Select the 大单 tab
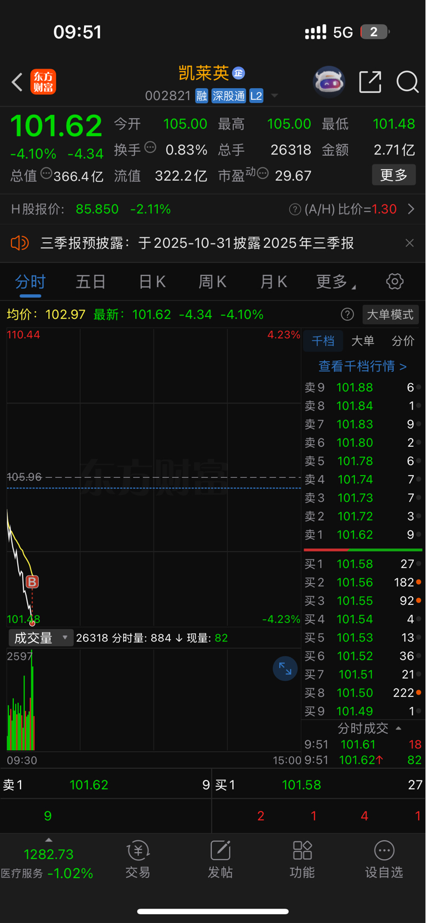The width and height of the screenshot is (426, 923). (x=363, y=341)
